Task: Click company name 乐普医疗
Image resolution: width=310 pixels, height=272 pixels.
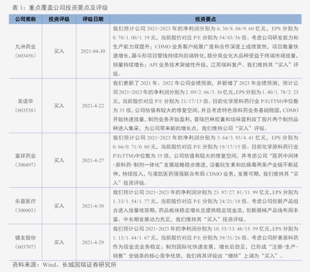Action: [26, 201]
